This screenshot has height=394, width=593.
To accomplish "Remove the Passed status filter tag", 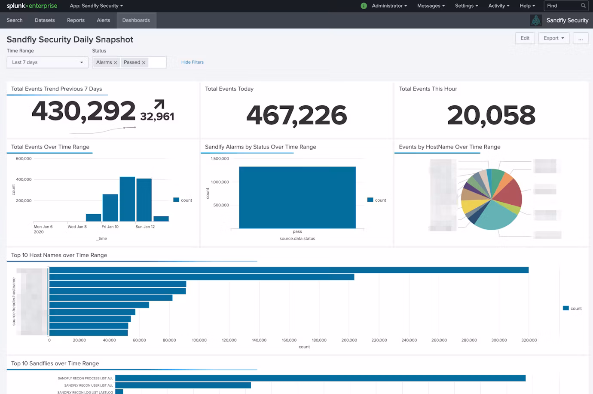I will point(144,63).
